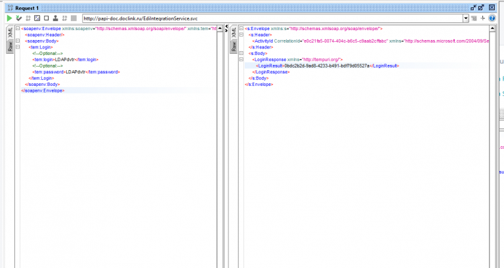
Task: Create an empty request with the square icon
Action: tap(47, 18)
